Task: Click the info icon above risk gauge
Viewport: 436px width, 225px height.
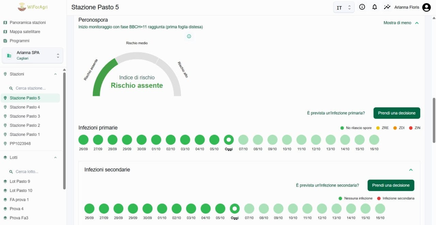Action: pos(189,36)
